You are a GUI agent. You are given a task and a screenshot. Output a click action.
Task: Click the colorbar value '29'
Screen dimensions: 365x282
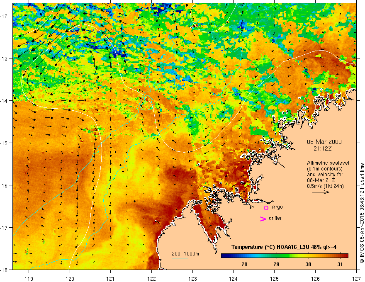tap(276, 264)
